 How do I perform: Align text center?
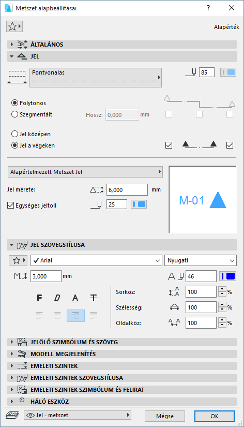point(57,315)
